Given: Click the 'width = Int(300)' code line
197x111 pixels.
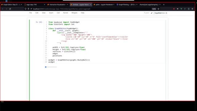Looking at the screenshot, I should click(x=69, y=47).
